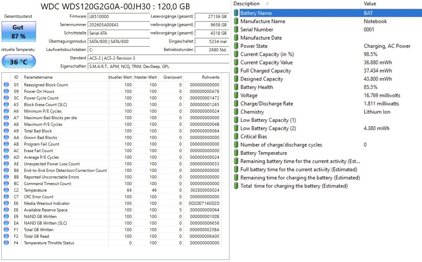Click status orb for Total GB Written
422x262 pixels.
(x=6, y=230)
